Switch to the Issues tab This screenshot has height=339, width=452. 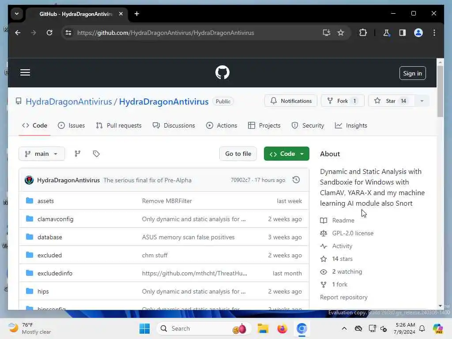click(71, 125)
